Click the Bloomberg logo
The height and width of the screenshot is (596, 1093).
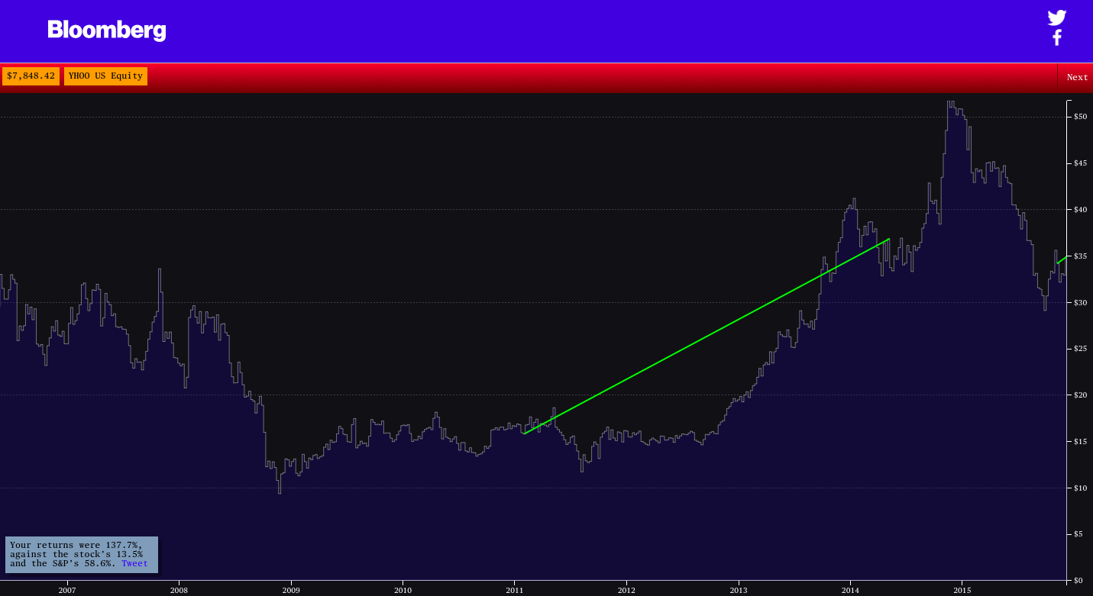click(106, 31)
